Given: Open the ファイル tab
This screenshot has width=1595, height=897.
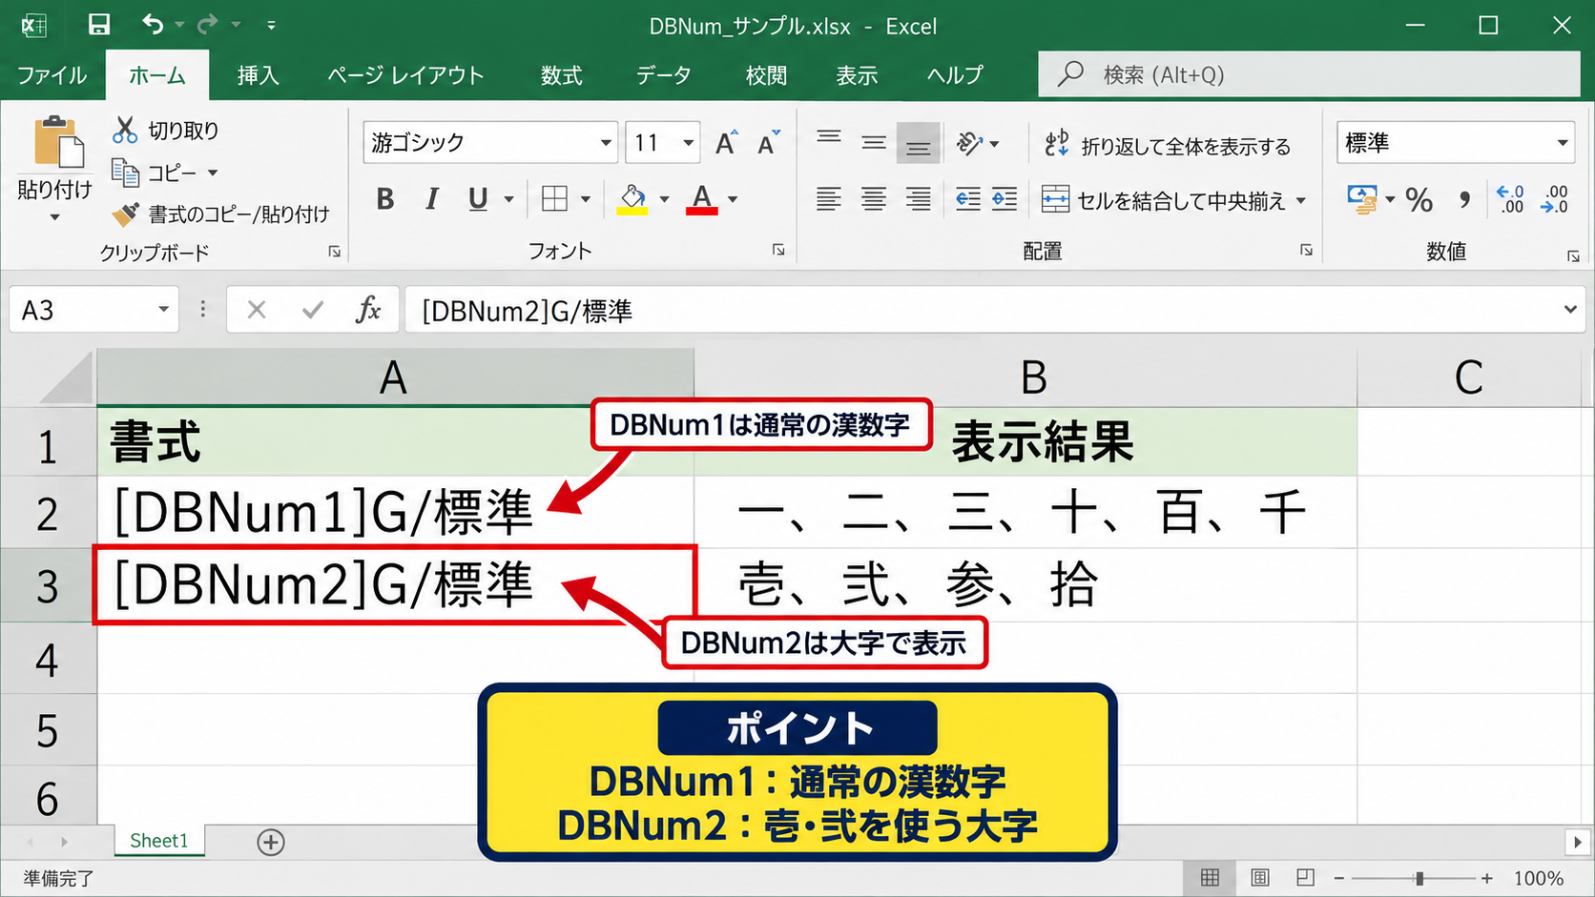Looking at the screenshot, I should tap(52, 75).
